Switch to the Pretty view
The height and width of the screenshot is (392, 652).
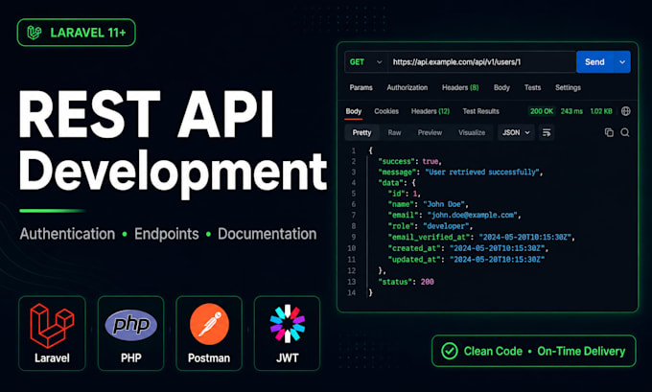pyautogui.click(x=361, y=132)
